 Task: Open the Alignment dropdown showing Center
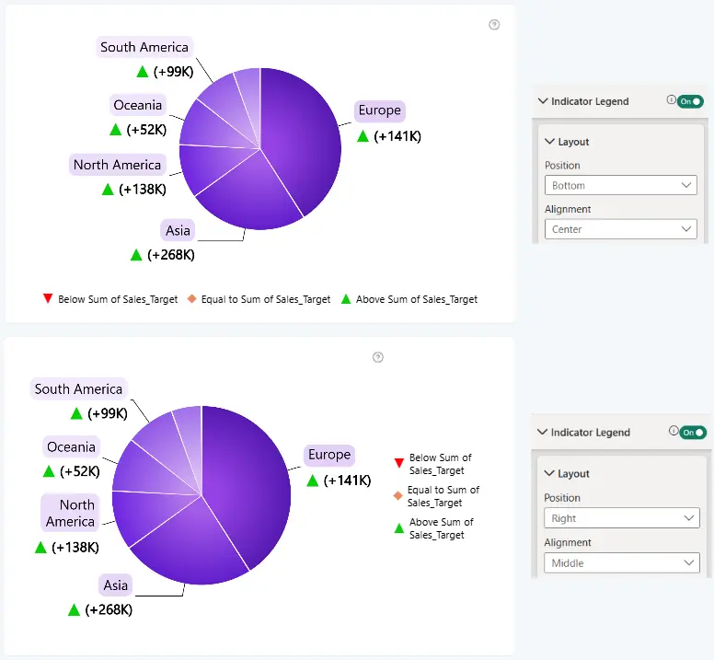point(621,229)
